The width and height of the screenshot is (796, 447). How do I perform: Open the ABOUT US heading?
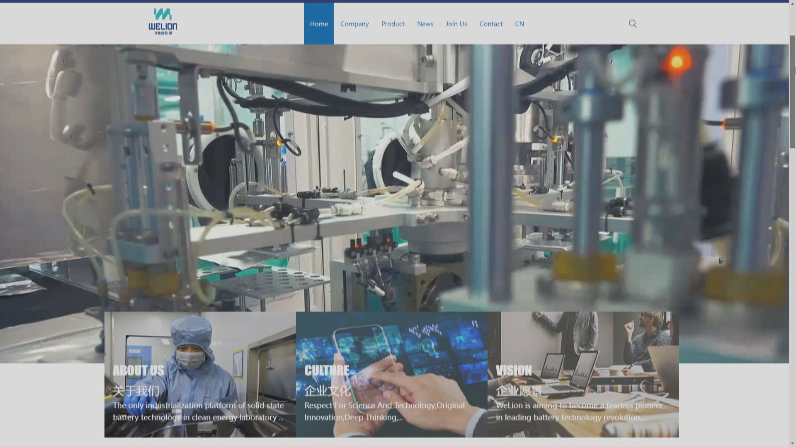tap(138, 370)
